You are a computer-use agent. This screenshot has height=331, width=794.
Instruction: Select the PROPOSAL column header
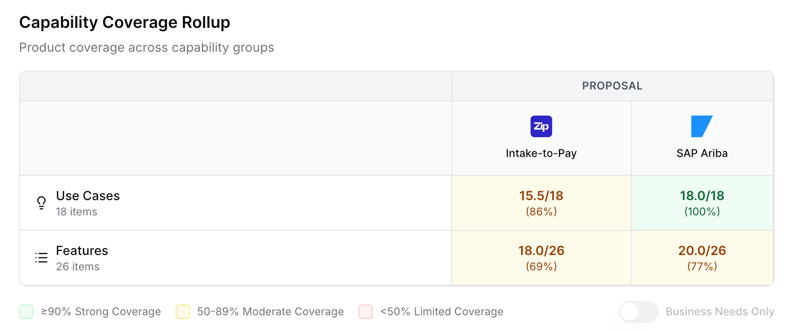click(612, 86)
